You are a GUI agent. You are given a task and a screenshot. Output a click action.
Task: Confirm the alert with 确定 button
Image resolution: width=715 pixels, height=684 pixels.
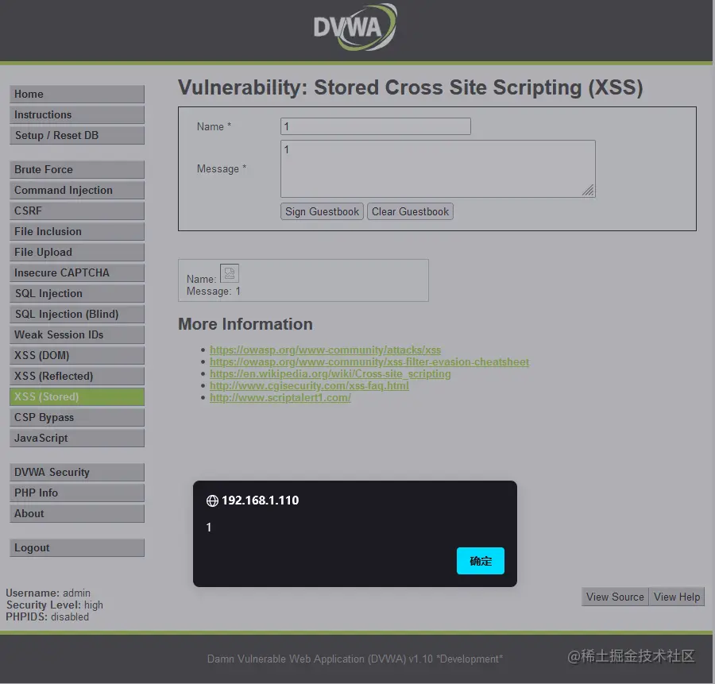click(x=481, y=561)
